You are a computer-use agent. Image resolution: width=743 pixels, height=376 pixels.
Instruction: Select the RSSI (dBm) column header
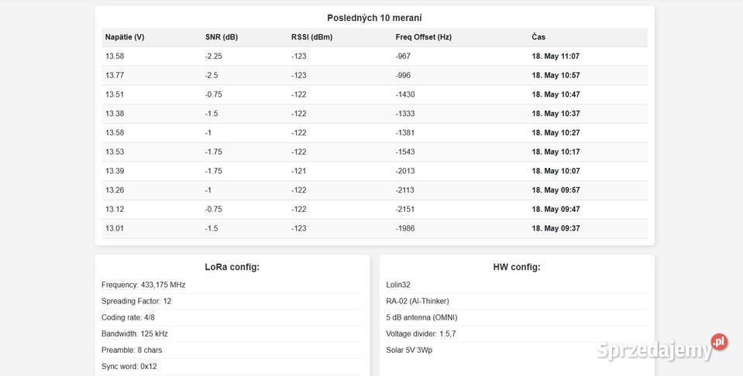[311, 37]
